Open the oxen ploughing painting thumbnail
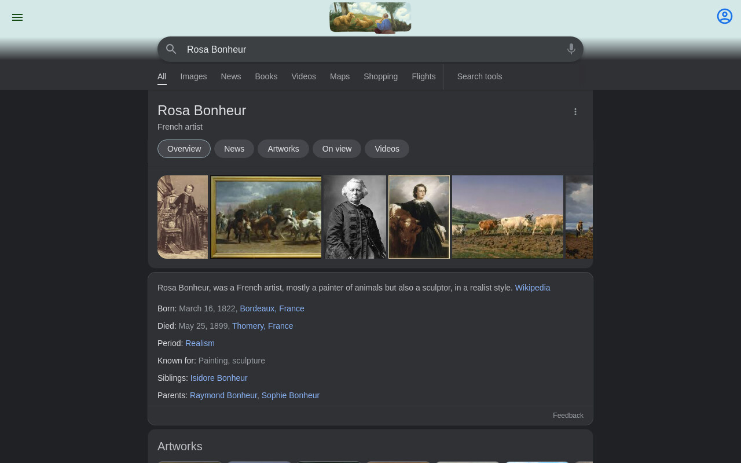 point(508,217)
